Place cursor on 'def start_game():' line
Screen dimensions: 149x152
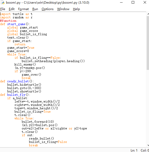[15, 24]
